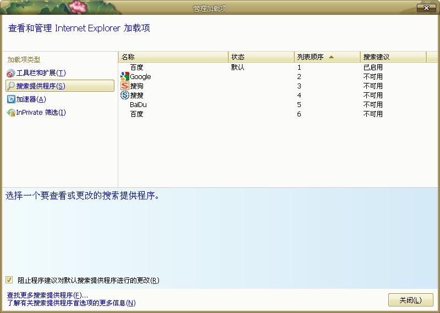This screenshot has width=440, height=313.
Task: Click the 列表顺序 column header text
Action: (x=310, y=57)
